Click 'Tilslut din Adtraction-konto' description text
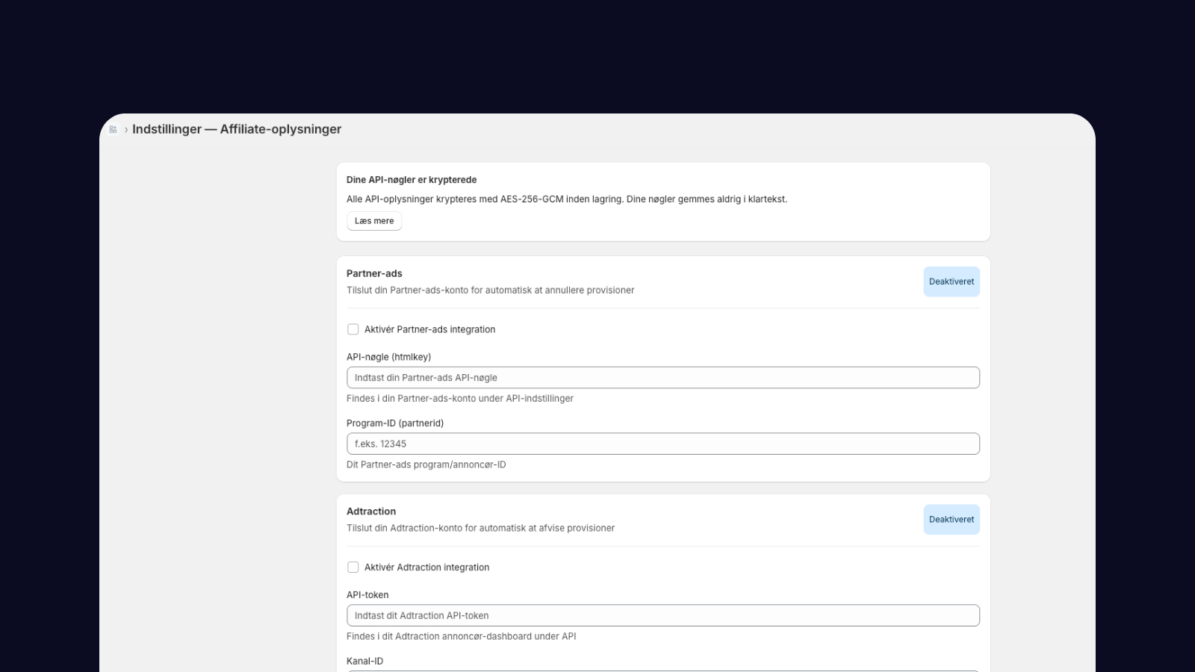 pos(481,528)
